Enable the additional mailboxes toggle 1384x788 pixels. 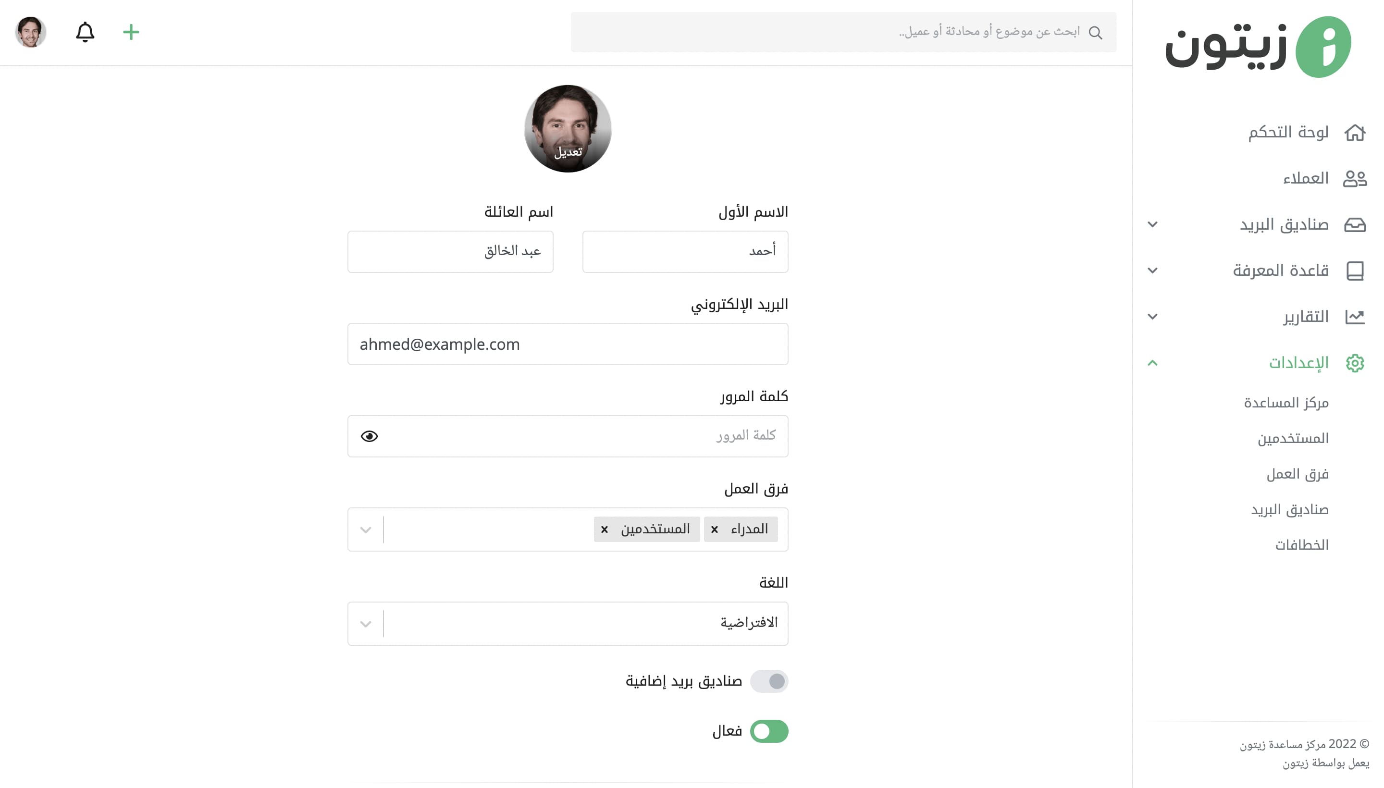(769, 681)
